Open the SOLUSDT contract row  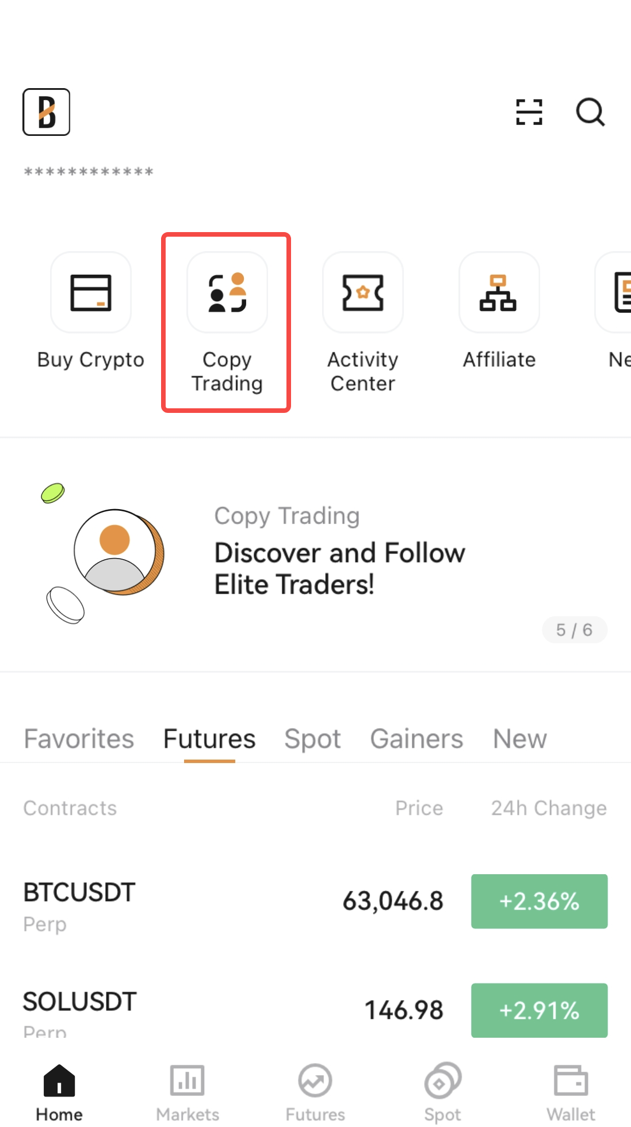[173, 1010]
